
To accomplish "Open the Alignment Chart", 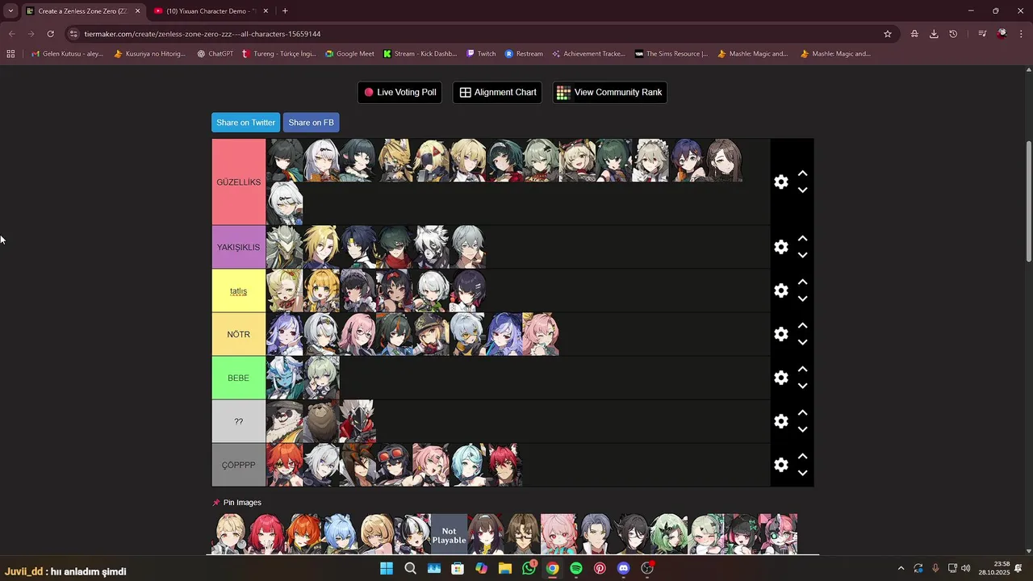I will click(497, 92).
